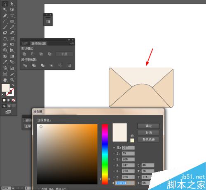Image resolution: width=206 pixels, height=190 pixels.
Task: Open the Pathfinder panel options menu
Action: click(72, 43)
